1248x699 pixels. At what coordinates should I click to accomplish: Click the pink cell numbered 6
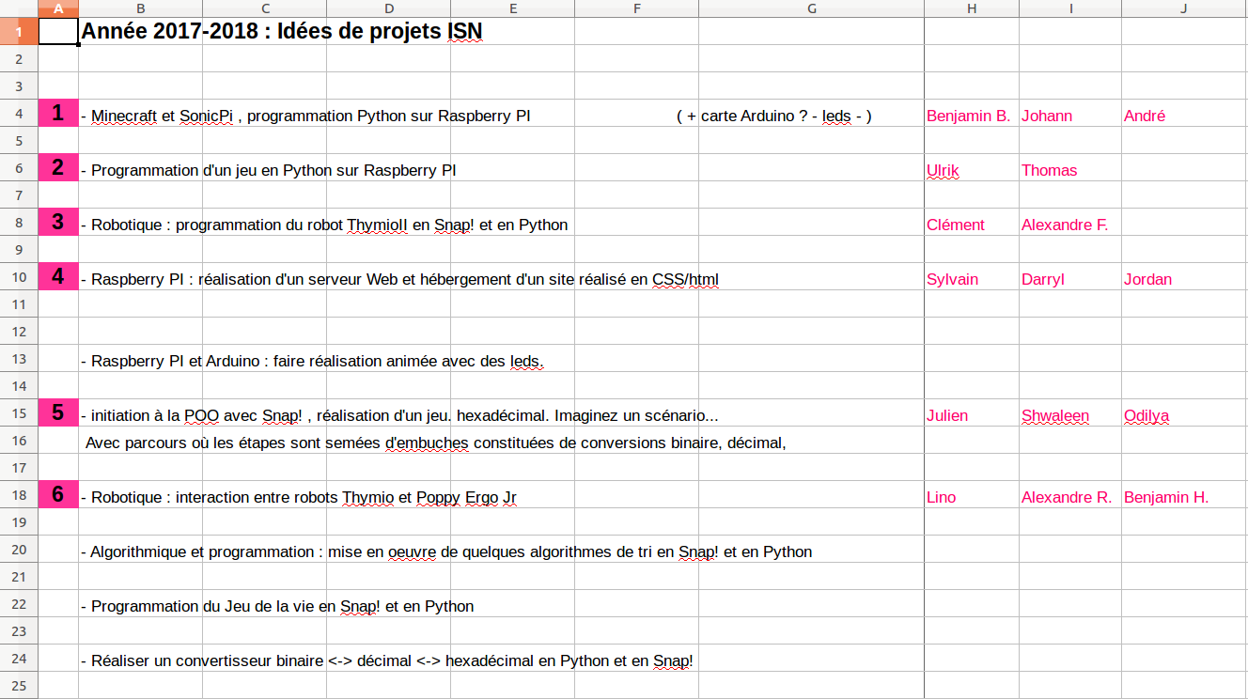(58, 495)
